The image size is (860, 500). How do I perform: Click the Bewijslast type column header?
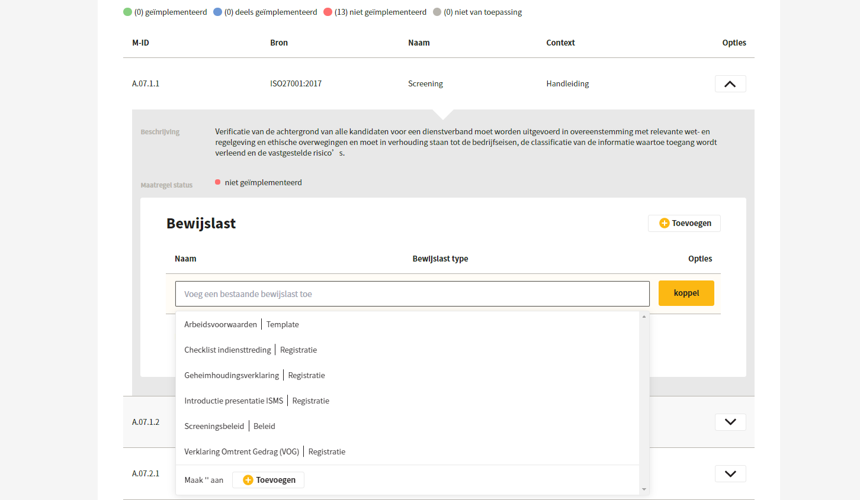[x=440, y=259]
